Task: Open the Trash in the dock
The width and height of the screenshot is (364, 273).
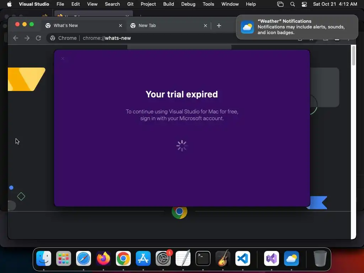Action: coord(320,258)
